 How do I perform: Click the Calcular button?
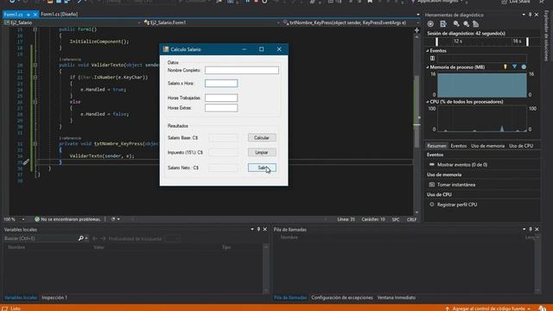tap(262, 137)
